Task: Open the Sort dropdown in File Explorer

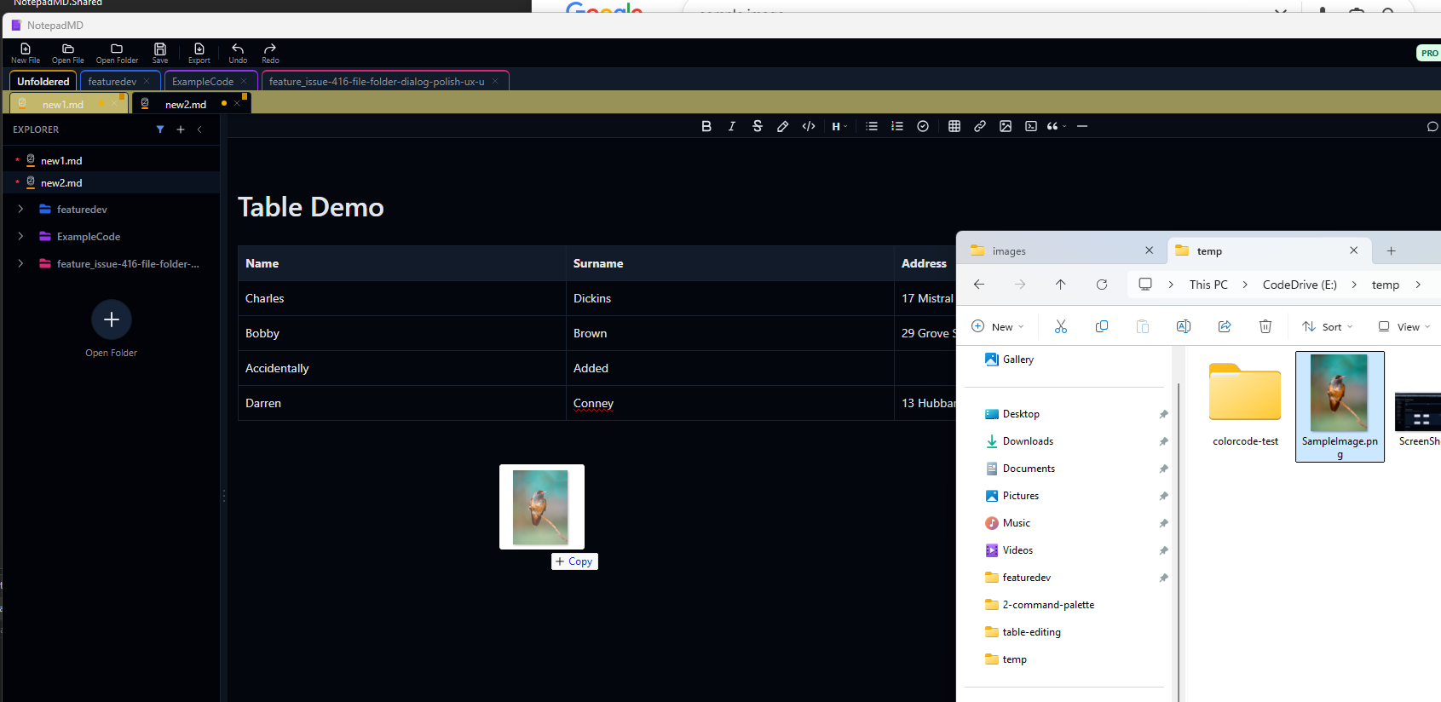Action: pos(1327,326)
